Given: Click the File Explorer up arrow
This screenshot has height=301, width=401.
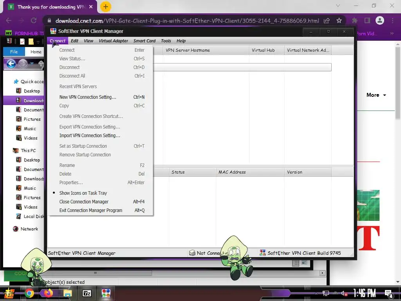Looking at the screenshot, I should [x=41, y=64].
